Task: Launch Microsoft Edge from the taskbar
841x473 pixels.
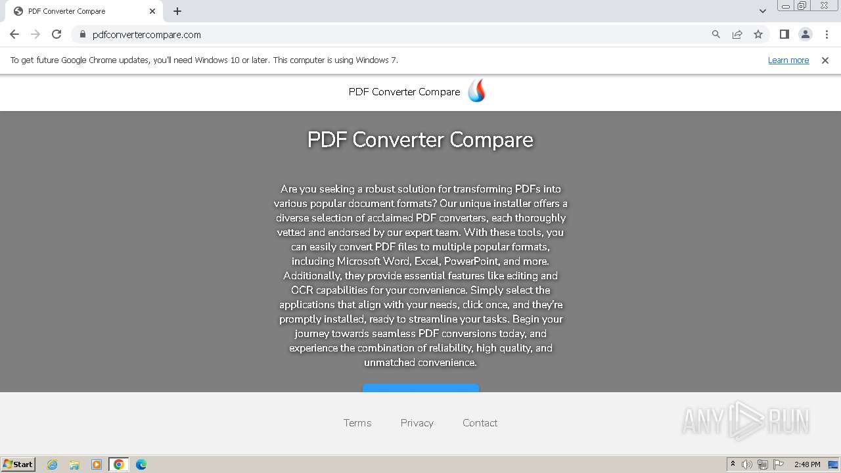Action: coord(141,464)
